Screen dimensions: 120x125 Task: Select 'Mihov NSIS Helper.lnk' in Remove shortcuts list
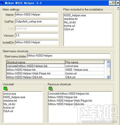63,97
